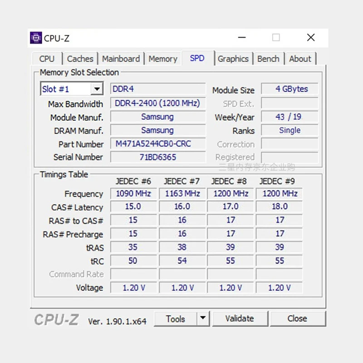Open the memory slot selection dropdown

[97, 89]
